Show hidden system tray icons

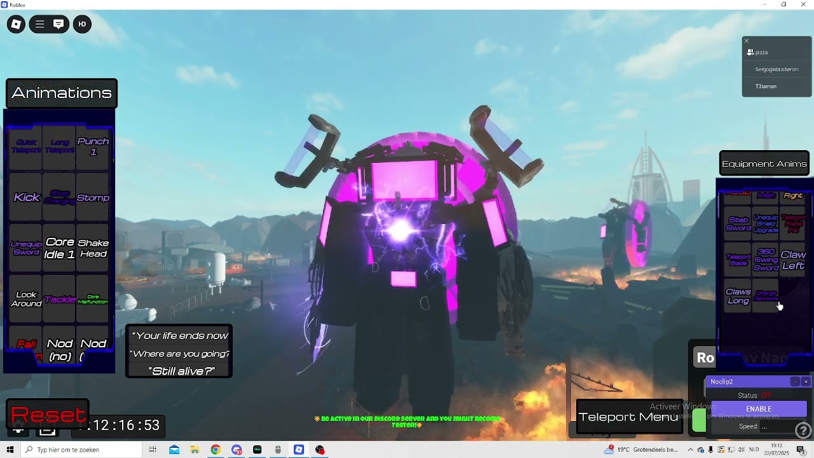(x=691, y=450)
